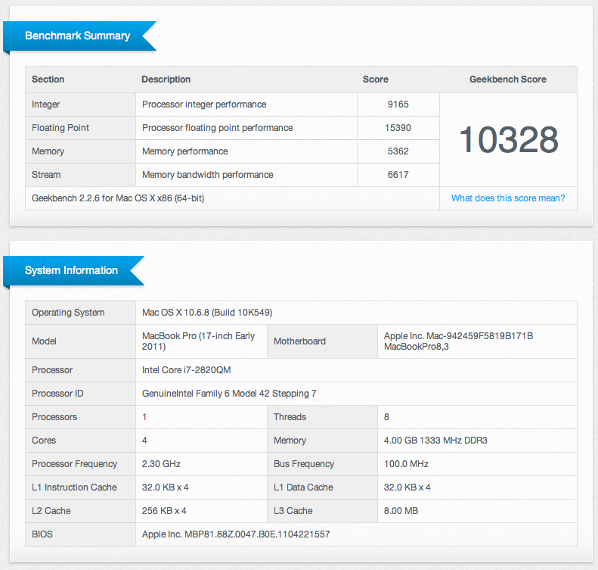Image resolution: width=598 pixels, height=570 pixels.
Task: Select the Threads value 8
Action: [386, 417]
